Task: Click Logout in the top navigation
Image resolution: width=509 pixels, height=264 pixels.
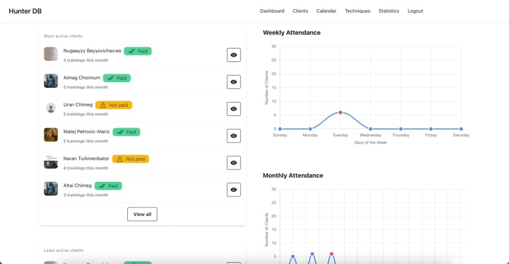Action: coord(415,11)
